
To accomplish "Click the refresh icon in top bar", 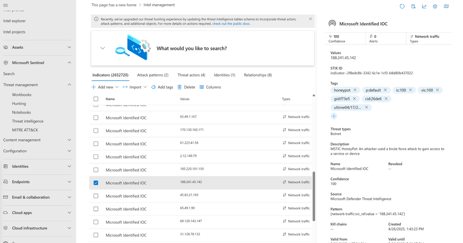I will click(402, 6).
